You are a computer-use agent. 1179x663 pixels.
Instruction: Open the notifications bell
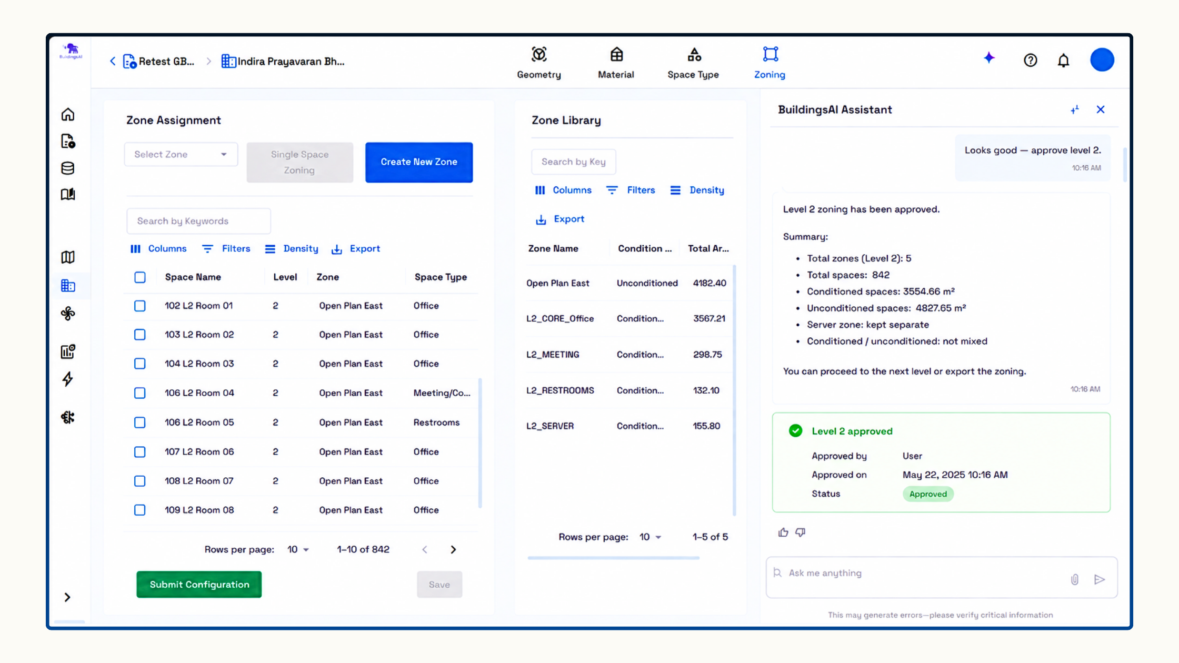(1064, 61)
